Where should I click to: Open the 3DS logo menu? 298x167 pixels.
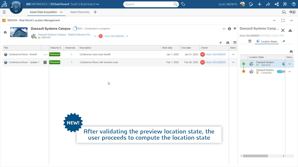click(x=4, y=4)
